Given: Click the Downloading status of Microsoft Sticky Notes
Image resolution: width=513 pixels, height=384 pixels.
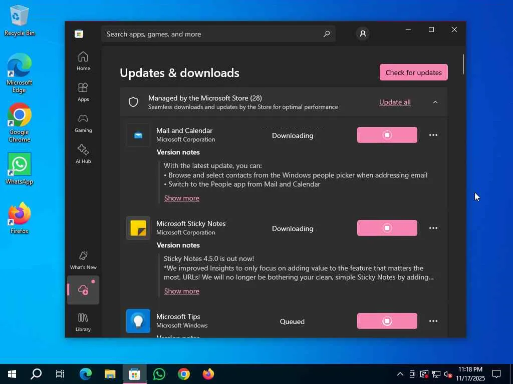Looking at the screenshot, I should pyautogui.click(x=293, y=228).
